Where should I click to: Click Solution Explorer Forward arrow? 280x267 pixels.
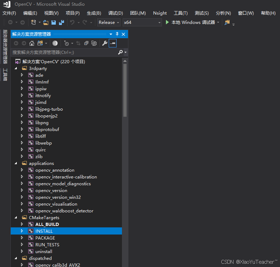24,43
